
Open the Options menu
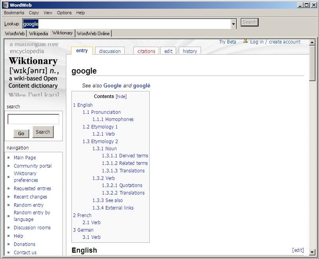point(64,13)
